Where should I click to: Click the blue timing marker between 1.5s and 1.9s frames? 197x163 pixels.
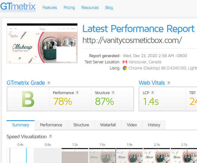click(116, 156)
